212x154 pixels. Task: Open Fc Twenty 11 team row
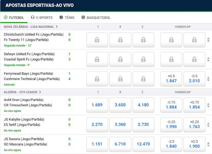point(26,40)
